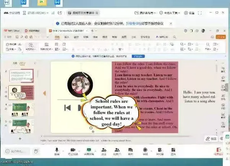Click the orange Share button in WPS
The image size is (230, 166).
click(220, 37)
